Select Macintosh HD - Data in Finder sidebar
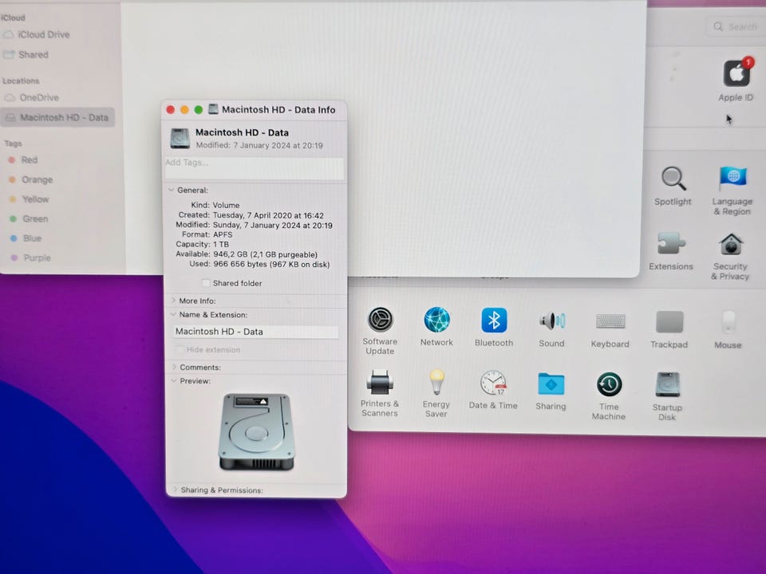Image resolution: width=766 pixels, height=574 pixels. click(57, 118)
